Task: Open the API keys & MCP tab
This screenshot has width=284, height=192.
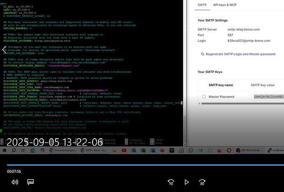Action: tap(225, 5)
